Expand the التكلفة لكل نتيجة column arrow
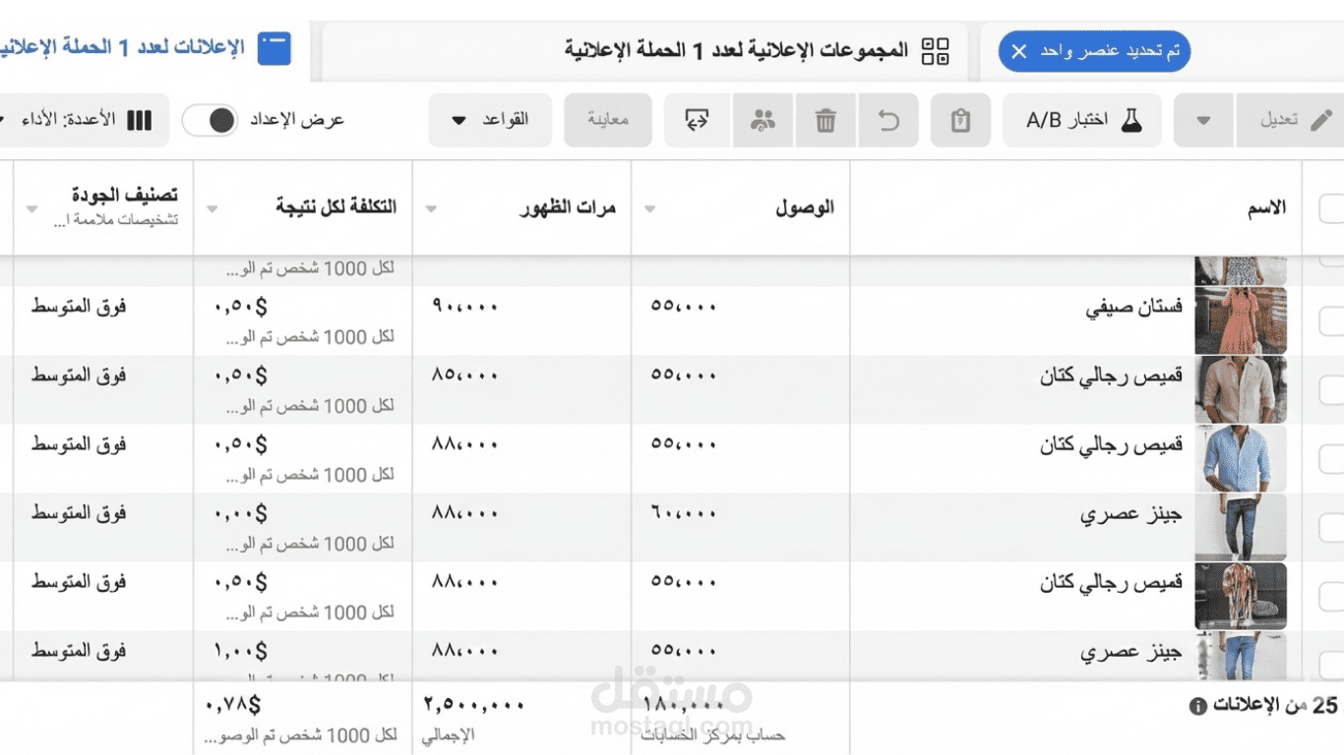The height and width of the screenshot is (755, 1344). (x=211, y=208)
